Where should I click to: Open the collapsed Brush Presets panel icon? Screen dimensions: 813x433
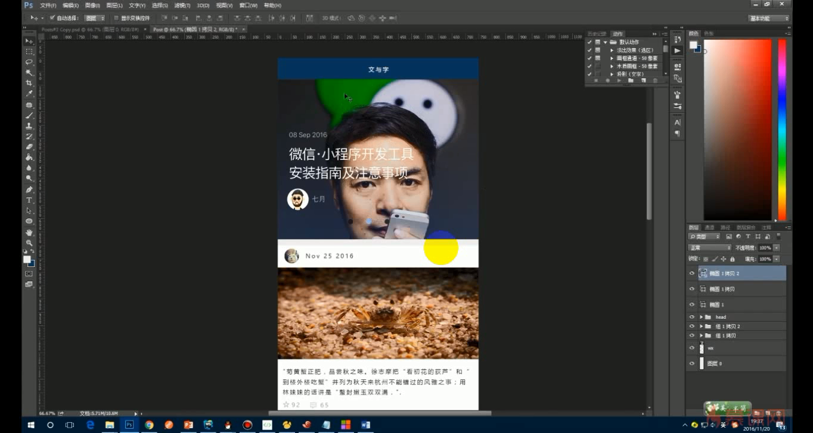[x=678, y=106]
